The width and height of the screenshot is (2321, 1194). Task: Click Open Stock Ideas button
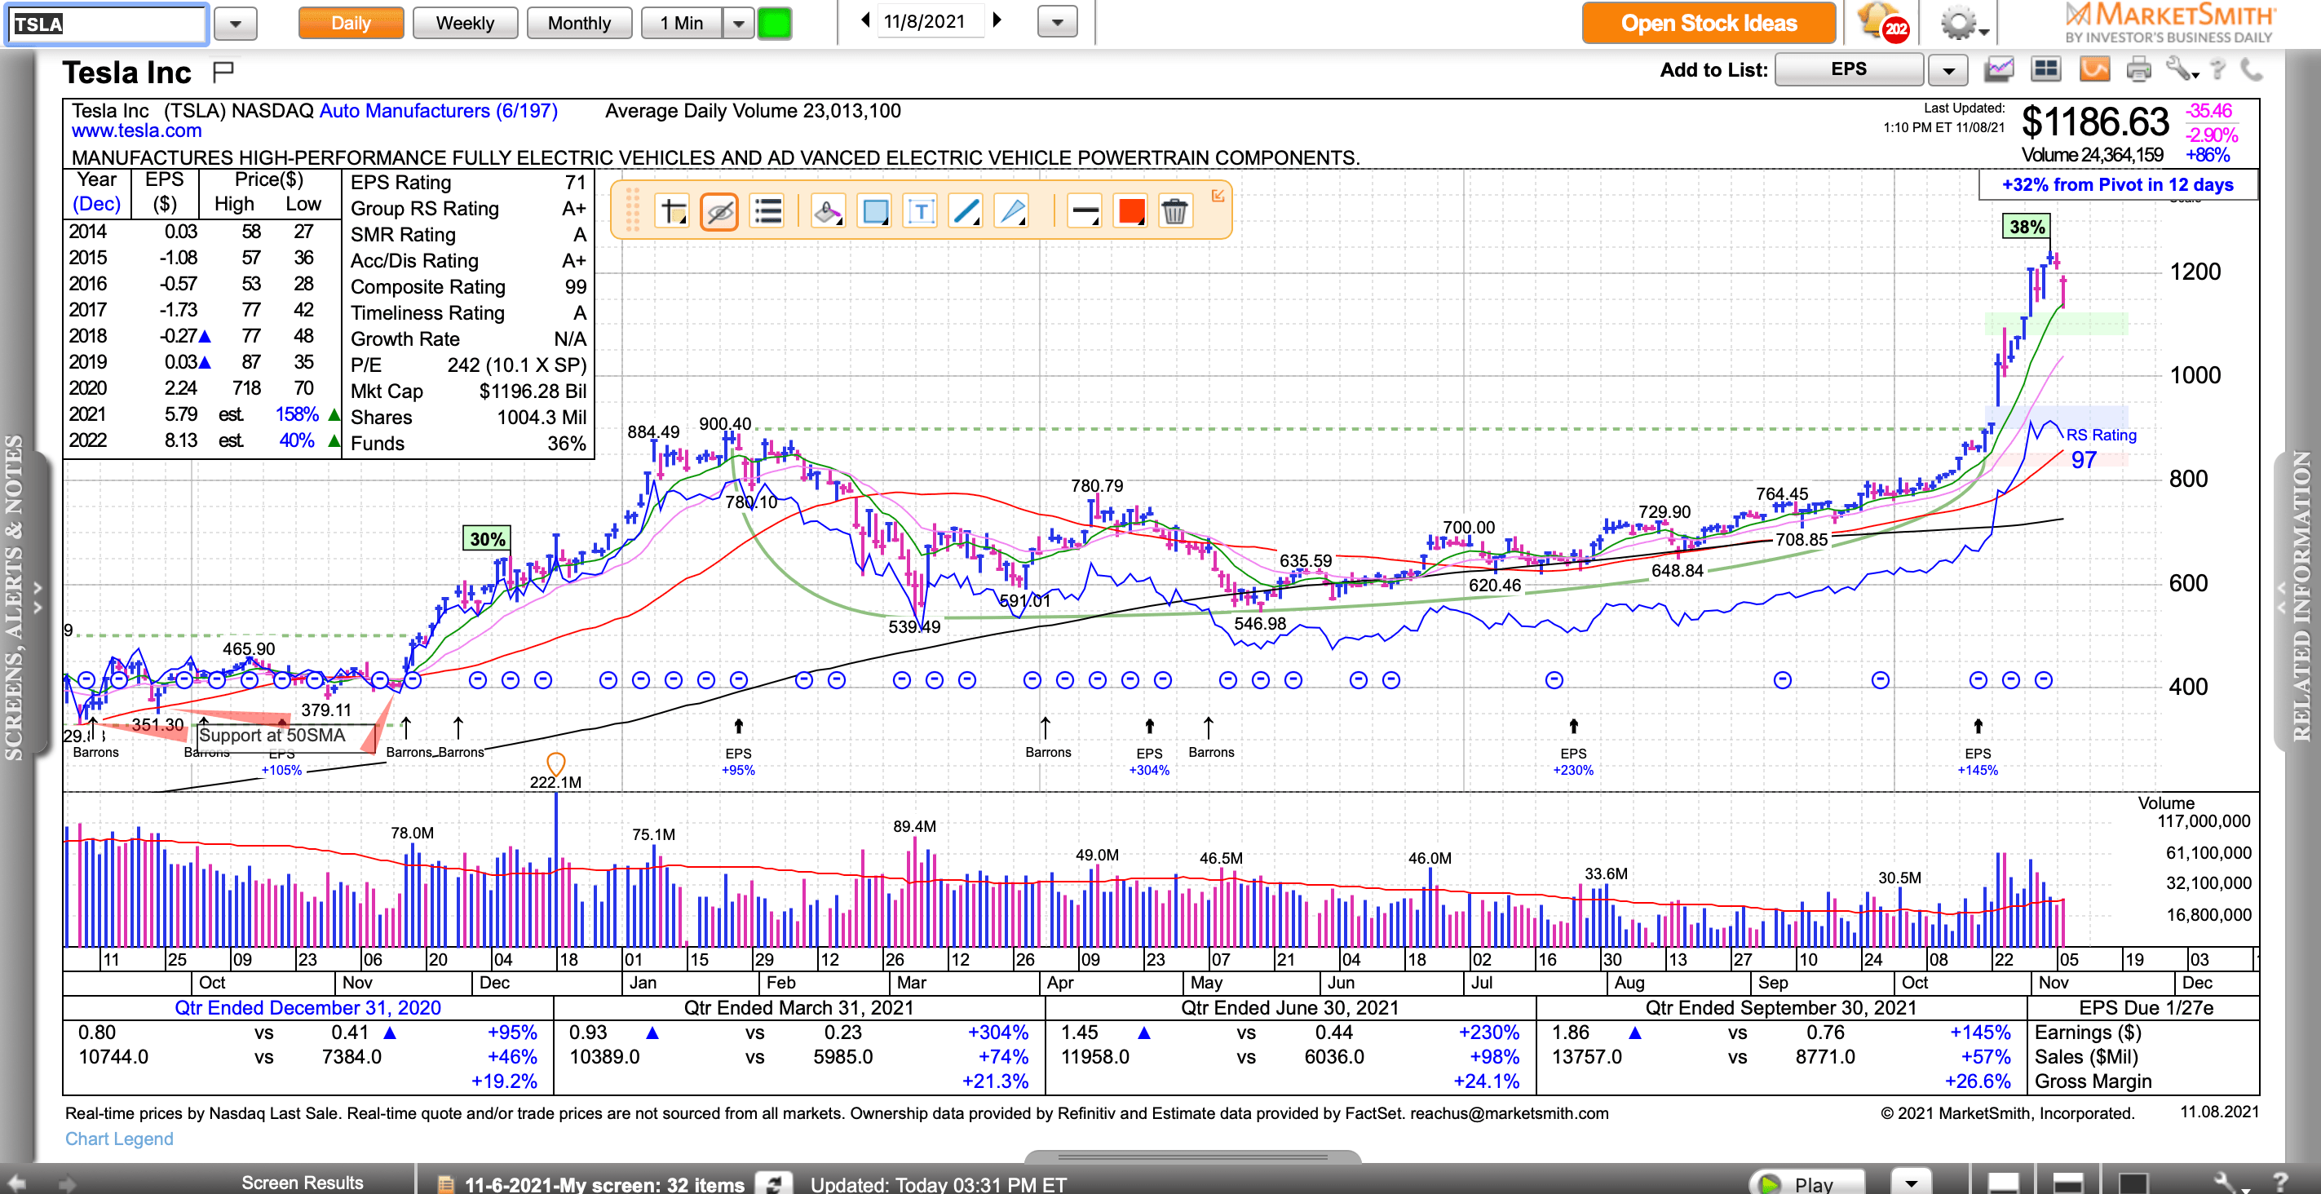coord(1709,23)
